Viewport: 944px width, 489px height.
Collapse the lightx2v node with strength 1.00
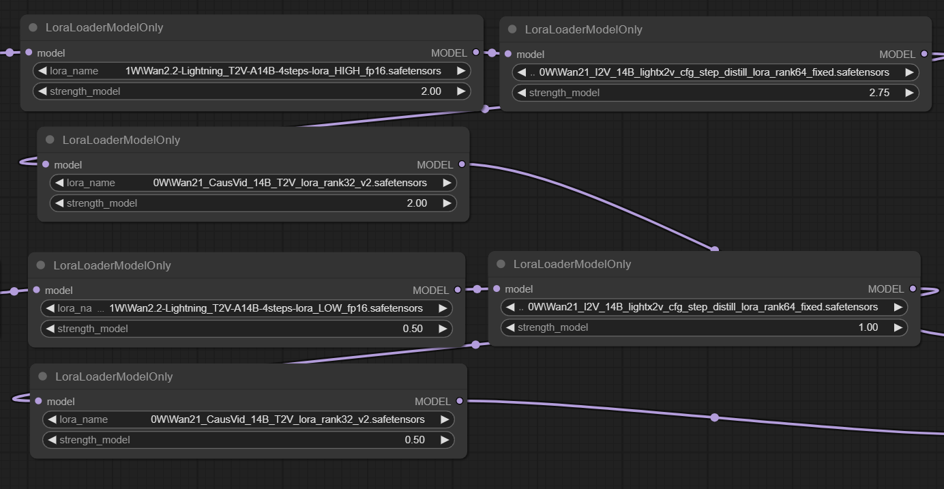coord(501,264)
